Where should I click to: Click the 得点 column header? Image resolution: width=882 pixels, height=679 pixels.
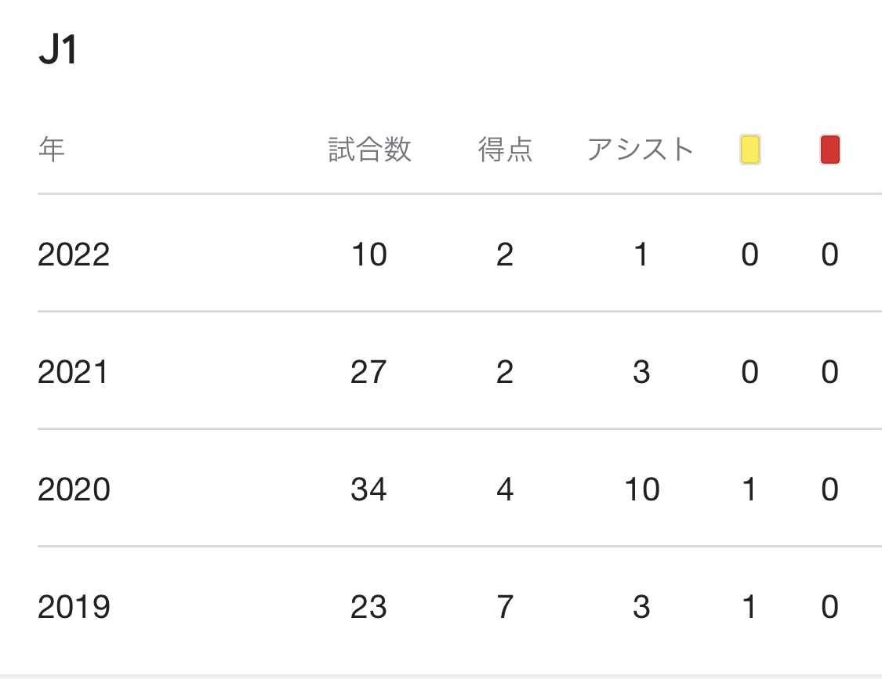[x=505, y=150]
